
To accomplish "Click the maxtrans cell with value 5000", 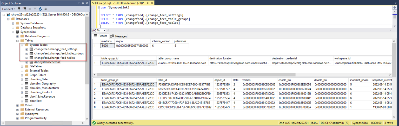I will point(107,46).
